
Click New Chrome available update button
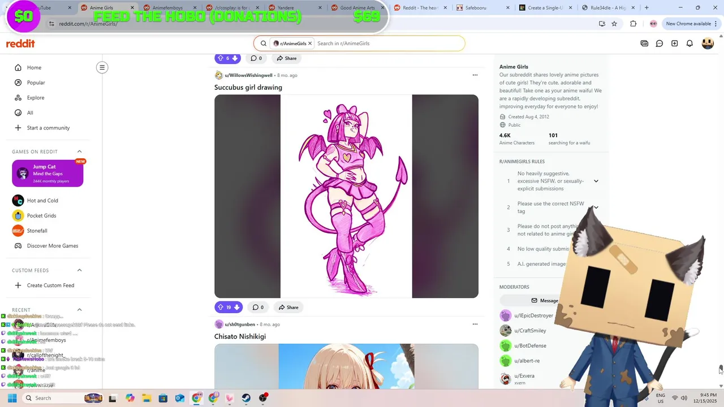pyautogui.click(x=688, y=24)
